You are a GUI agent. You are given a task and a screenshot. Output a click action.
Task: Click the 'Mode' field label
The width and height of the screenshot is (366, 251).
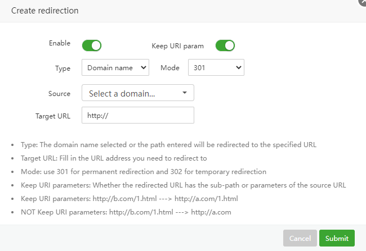[170, 68]
